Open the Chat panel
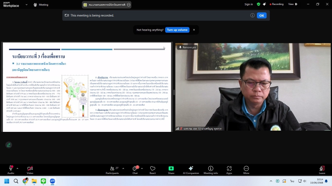Viewport: 332px width, 186px height. pos(135,169)
